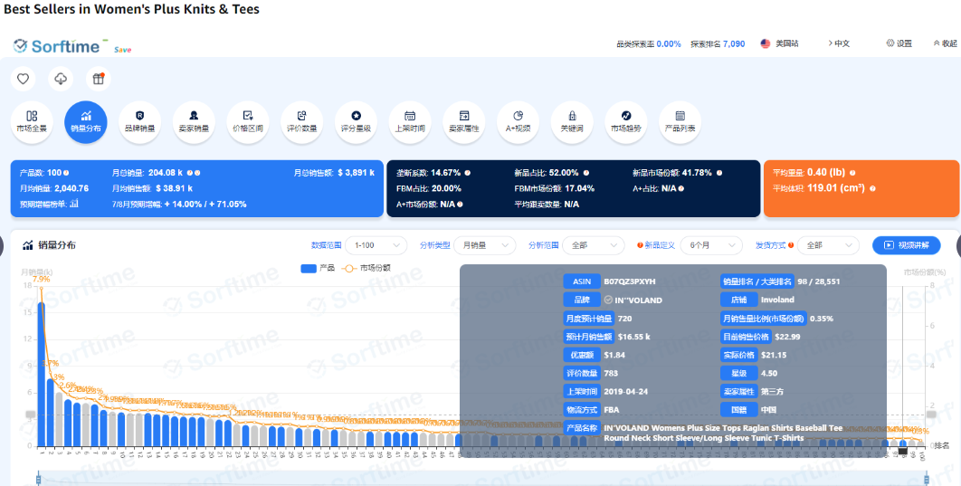Viewport: 961px width, 486px height.
Task: Click the heart favorite icon
Action: pyautogui.click(x=24, y=79)
